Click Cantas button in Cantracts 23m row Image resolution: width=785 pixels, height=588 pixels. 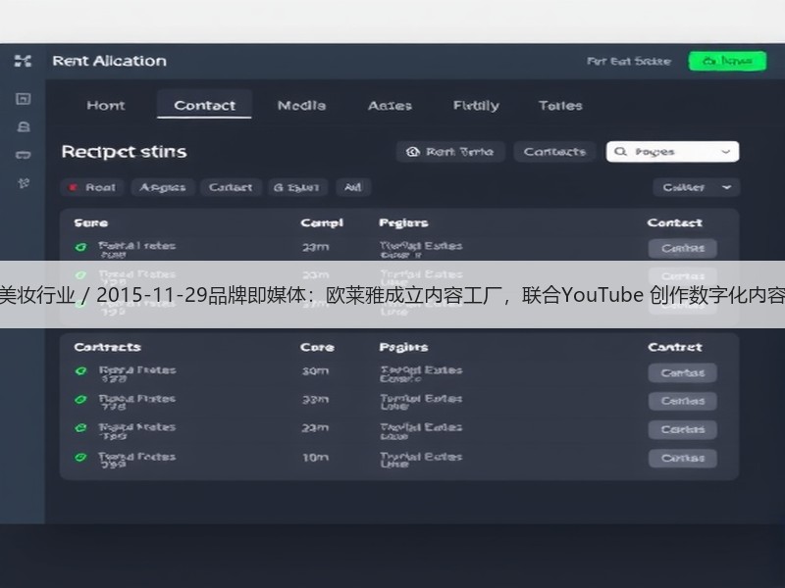point(682,429)
